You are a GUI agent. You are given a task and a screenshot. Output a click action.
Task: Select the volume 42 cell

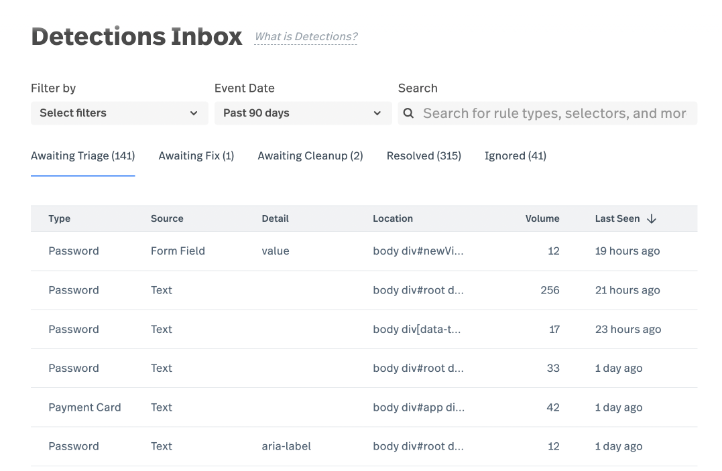point(553,407)
